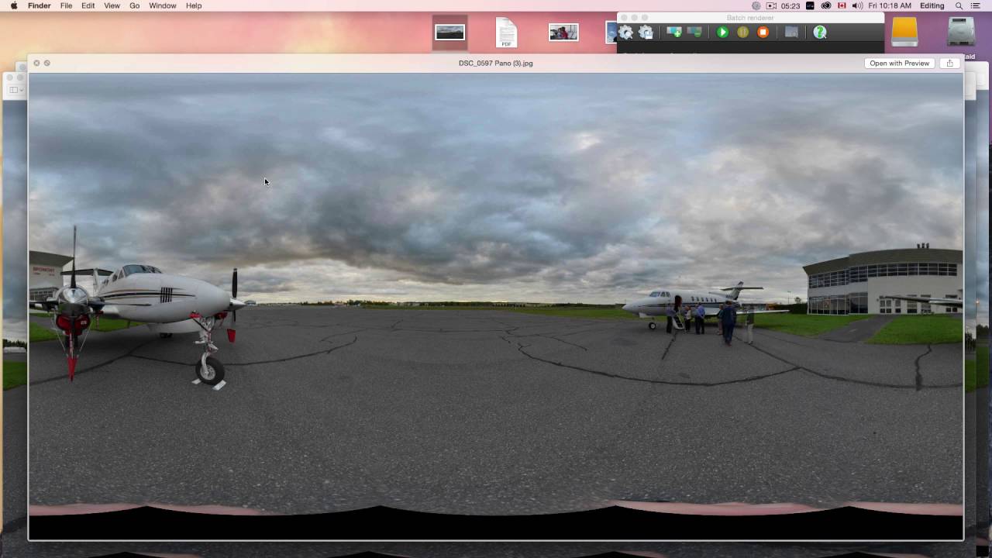Open the Go menu

pos(135,5)
